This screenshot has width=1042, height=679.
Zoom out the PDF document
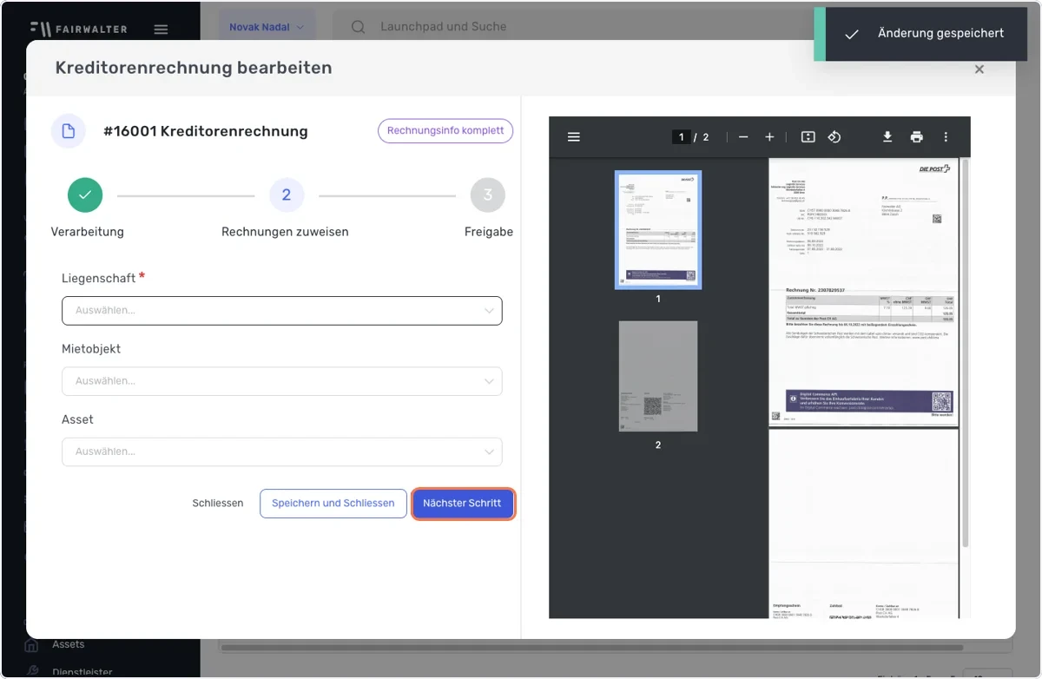click(742, 137)
